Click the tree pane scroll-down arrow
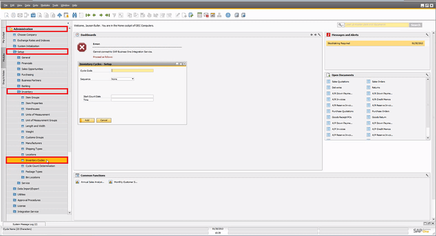The height and width of the screenshot is (236, 436). coord(69,213)
